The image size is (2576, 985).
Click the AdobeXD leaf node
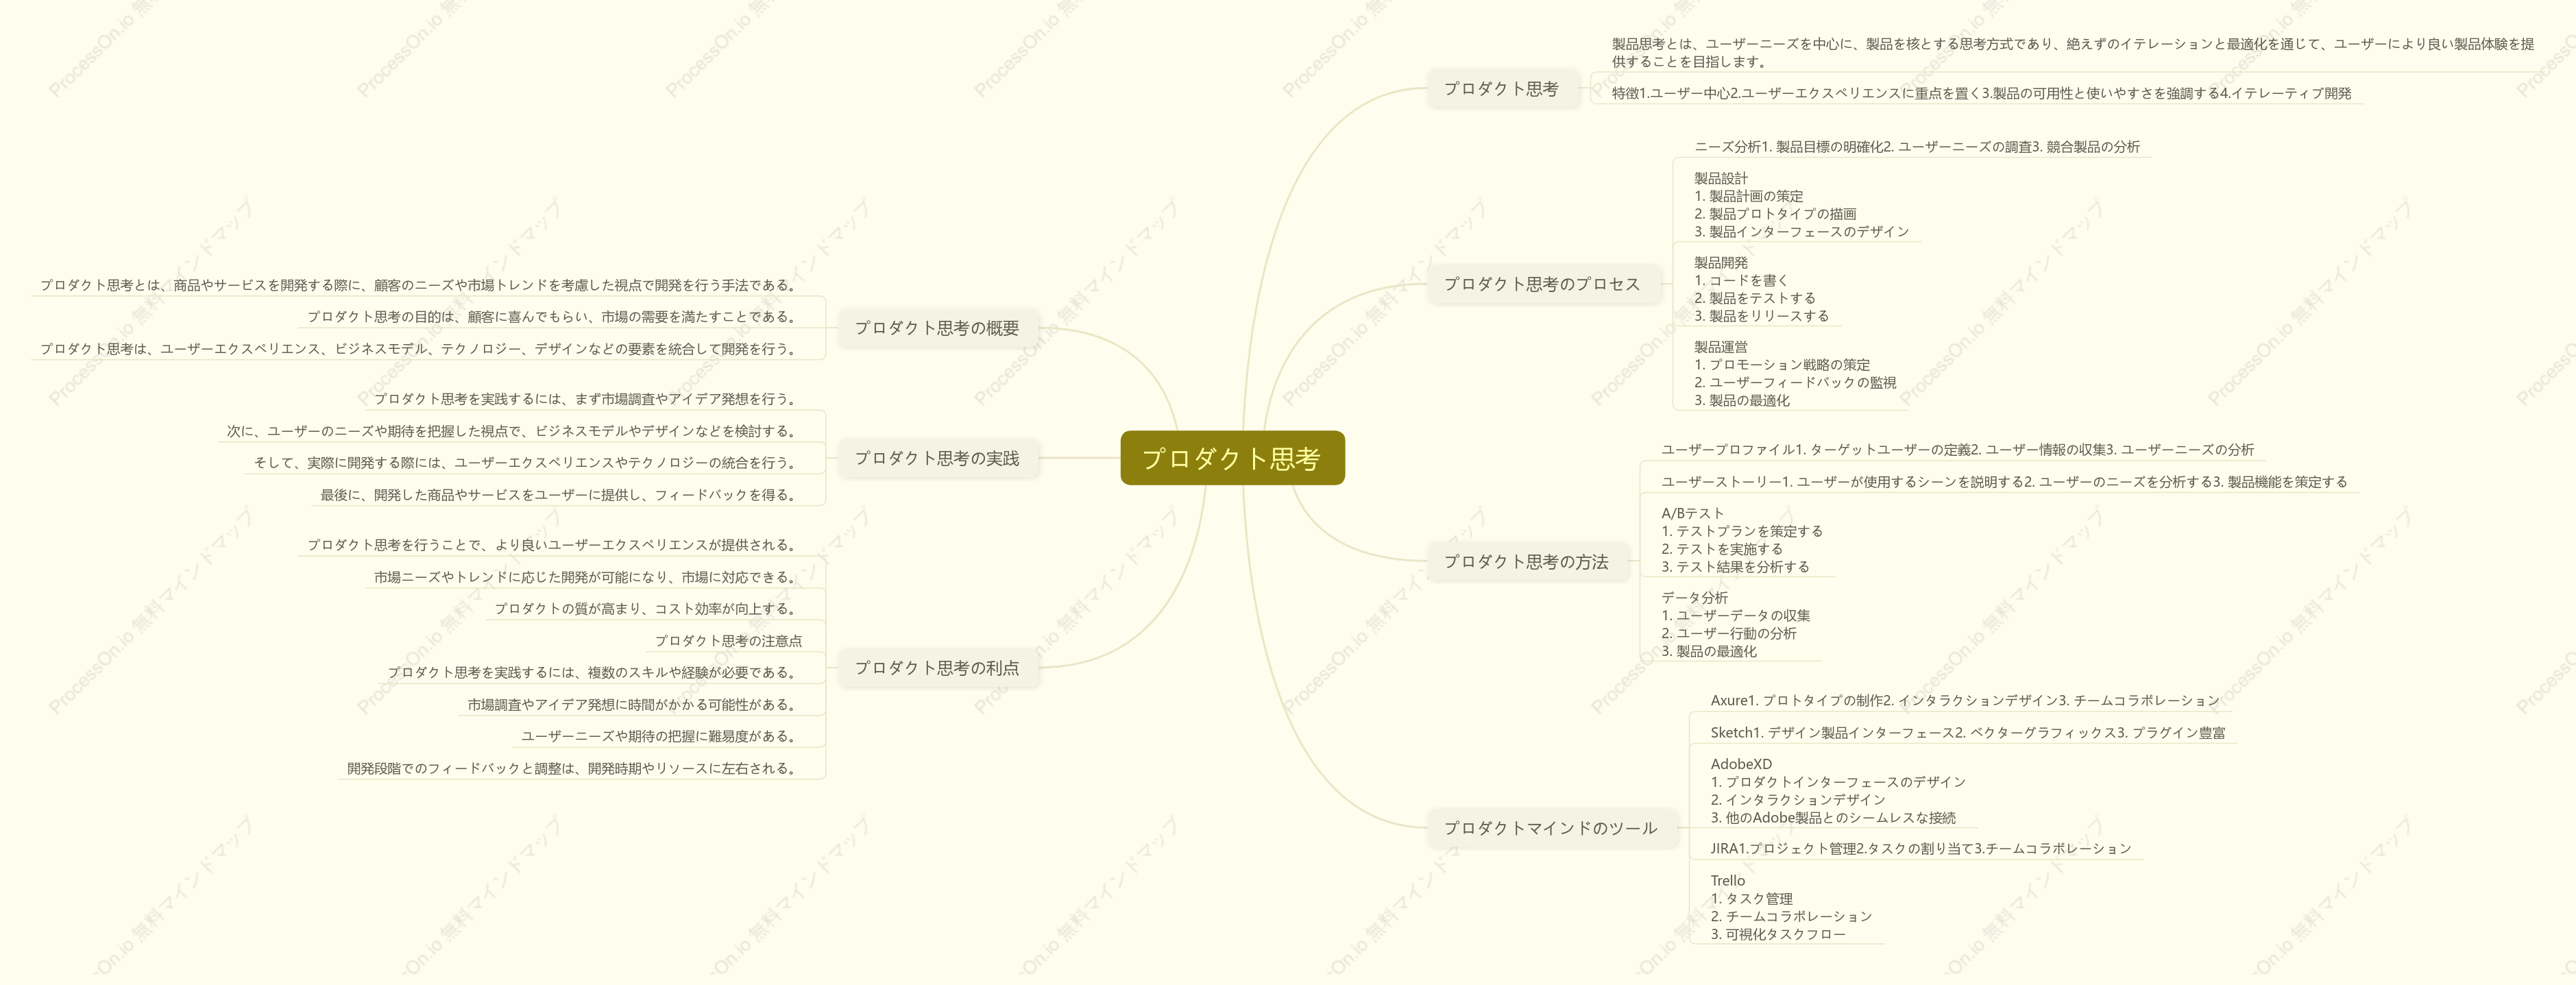point(1838,791)
